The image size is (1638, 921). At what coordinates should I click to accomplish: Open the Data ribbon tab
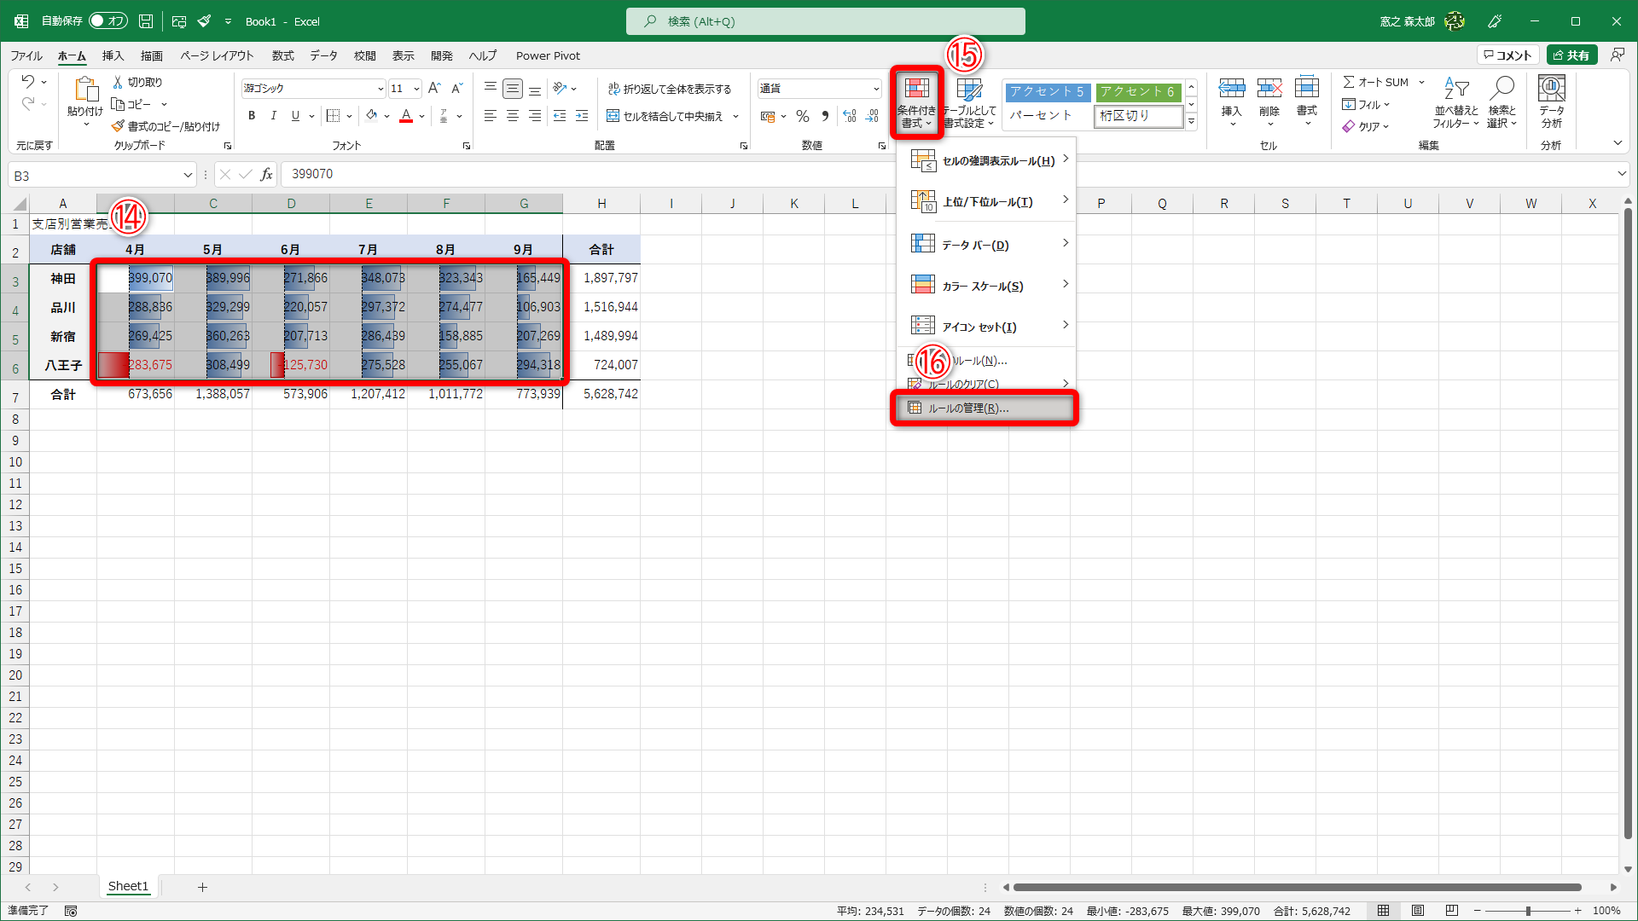[323, 55]
